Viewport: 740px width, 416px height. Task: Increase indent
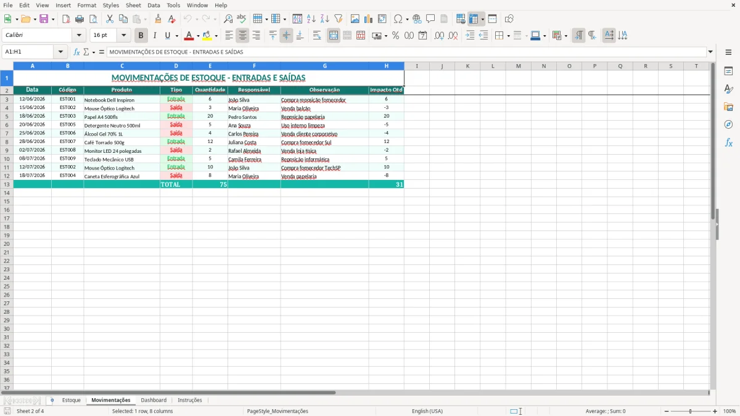point(470,36)
